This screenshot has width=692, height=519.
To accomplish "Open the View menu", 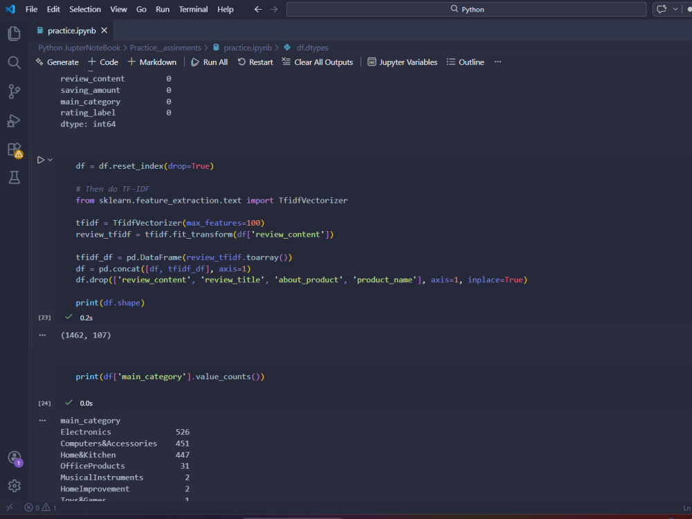I will pos(118,9).
